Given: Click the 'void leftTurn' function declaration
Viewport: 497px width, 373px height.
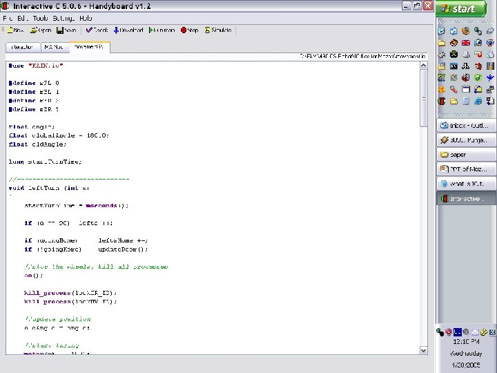Looking at the screenshot, I should point(49,188).
